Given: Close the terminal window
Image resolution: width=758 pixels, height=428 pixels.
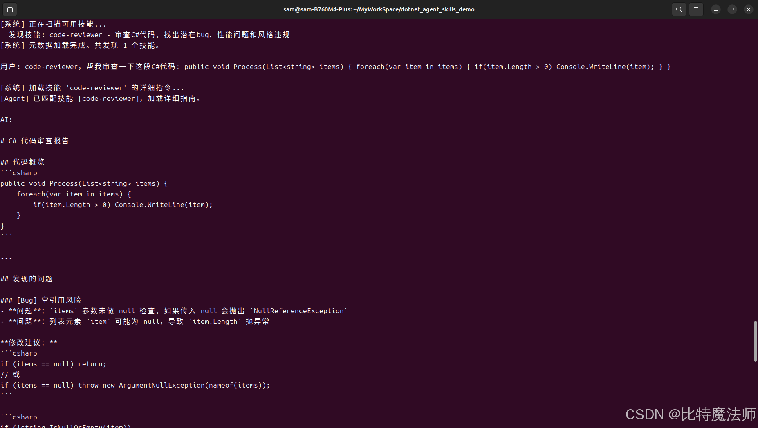Looking at the screenshot, I should click(x=749, y=9).
